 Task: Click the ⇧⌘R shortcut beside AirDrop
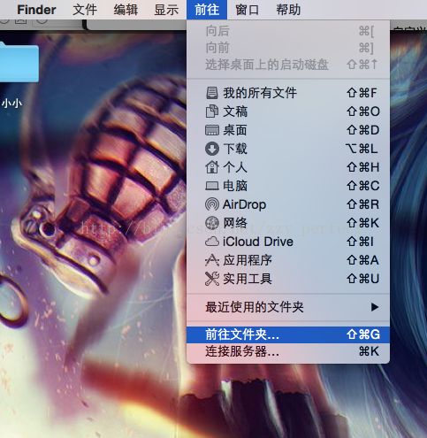(x=362, y=204)
